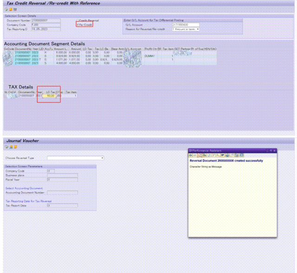Click the middle icon in Journal Voucher toolbar
Viewport: 297px width, 273px height.
(11, 147)
